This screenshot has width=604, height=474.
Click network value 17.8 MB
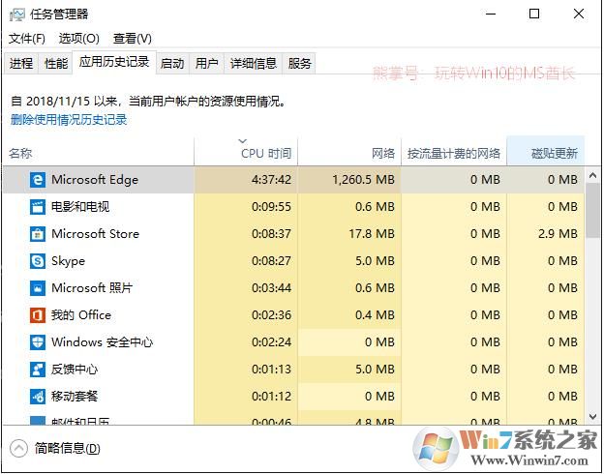click(372, 234)
